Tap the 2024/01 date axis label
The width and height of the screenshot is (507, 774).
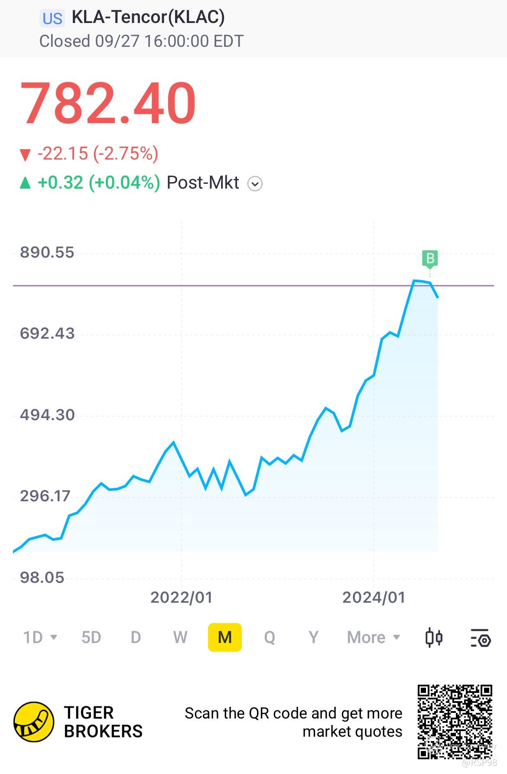pyautogui.click(x=374, y=598)
